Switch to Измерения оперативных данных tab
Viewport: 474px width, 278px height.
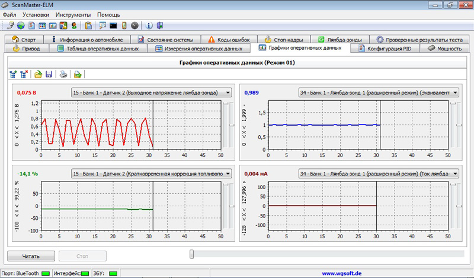pyautogui.click(x=198, y=49)
